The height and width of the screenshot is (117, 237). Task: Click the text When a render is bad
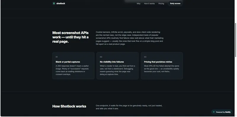(x=117, y=70)
